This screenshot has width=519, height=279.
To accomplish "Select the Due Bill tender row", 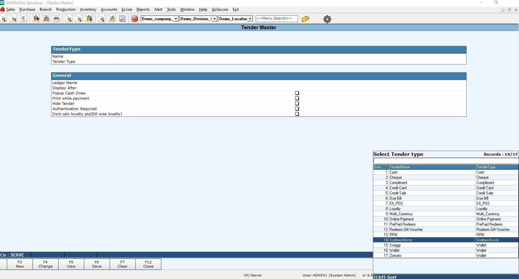I will tap(446, 198).
